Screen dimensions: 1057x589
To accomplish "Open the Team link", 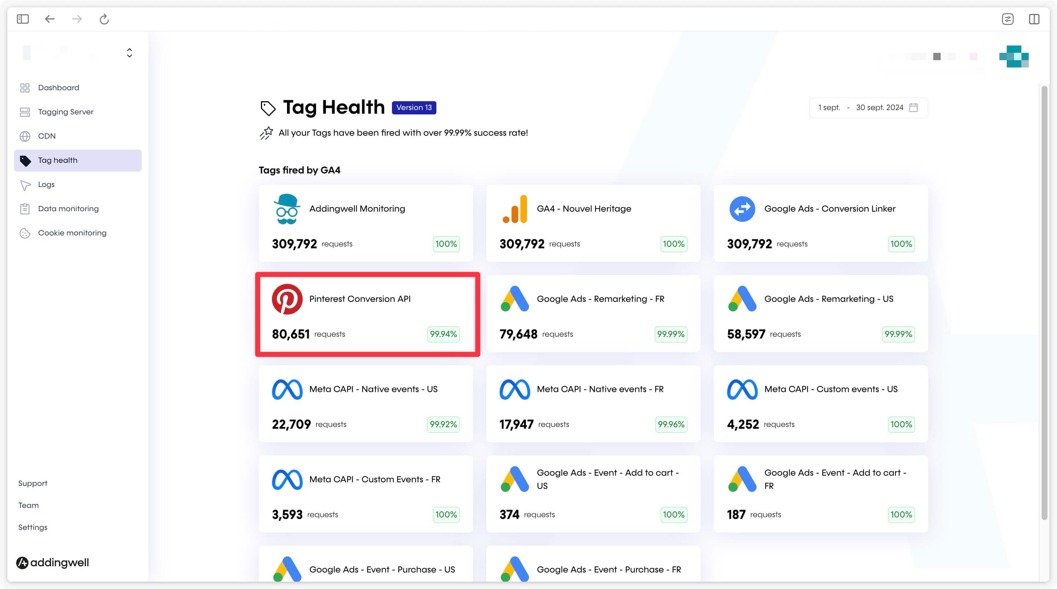I will click(28, 505).
